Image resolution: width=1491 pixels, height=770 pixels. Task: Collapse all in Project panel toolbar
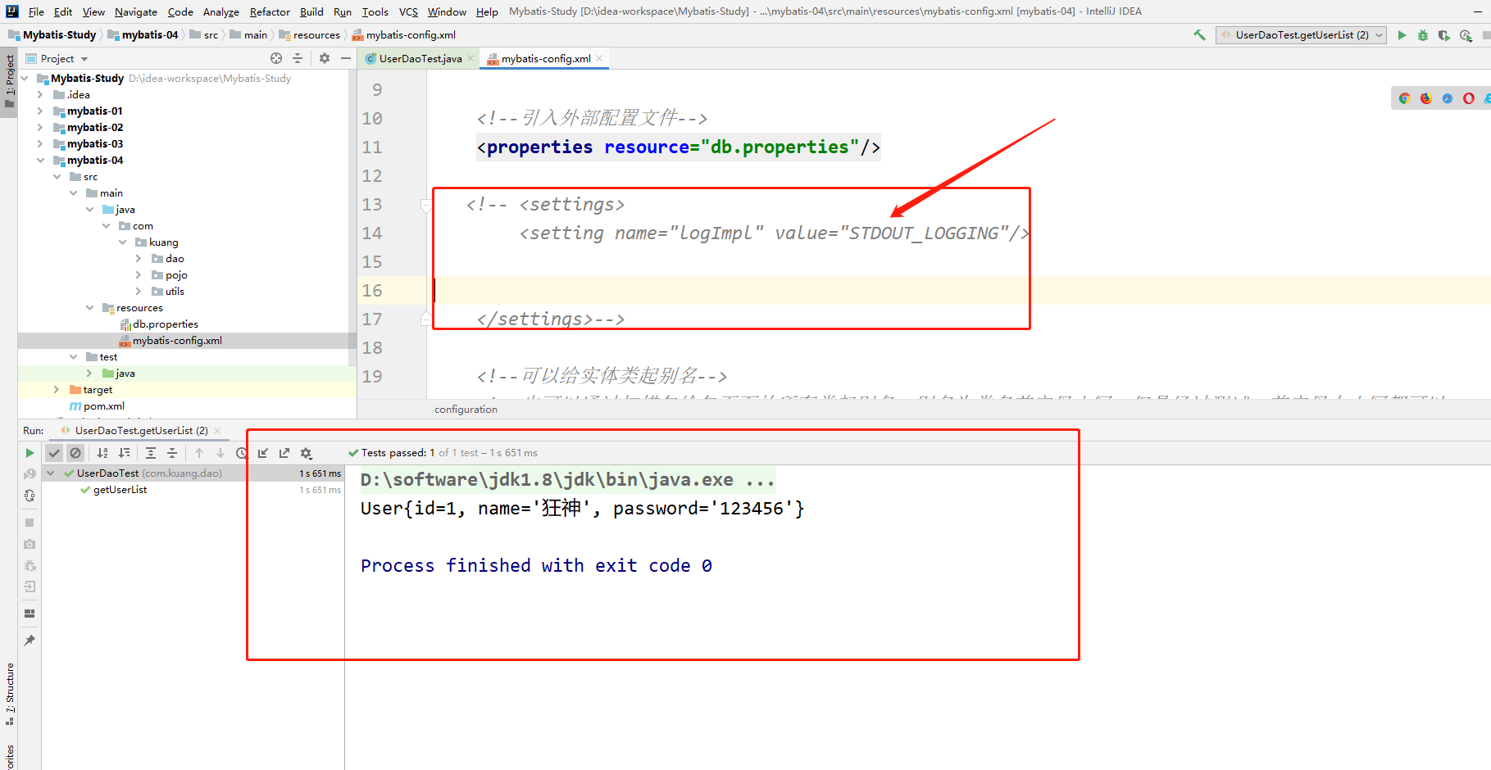(298, 58)
